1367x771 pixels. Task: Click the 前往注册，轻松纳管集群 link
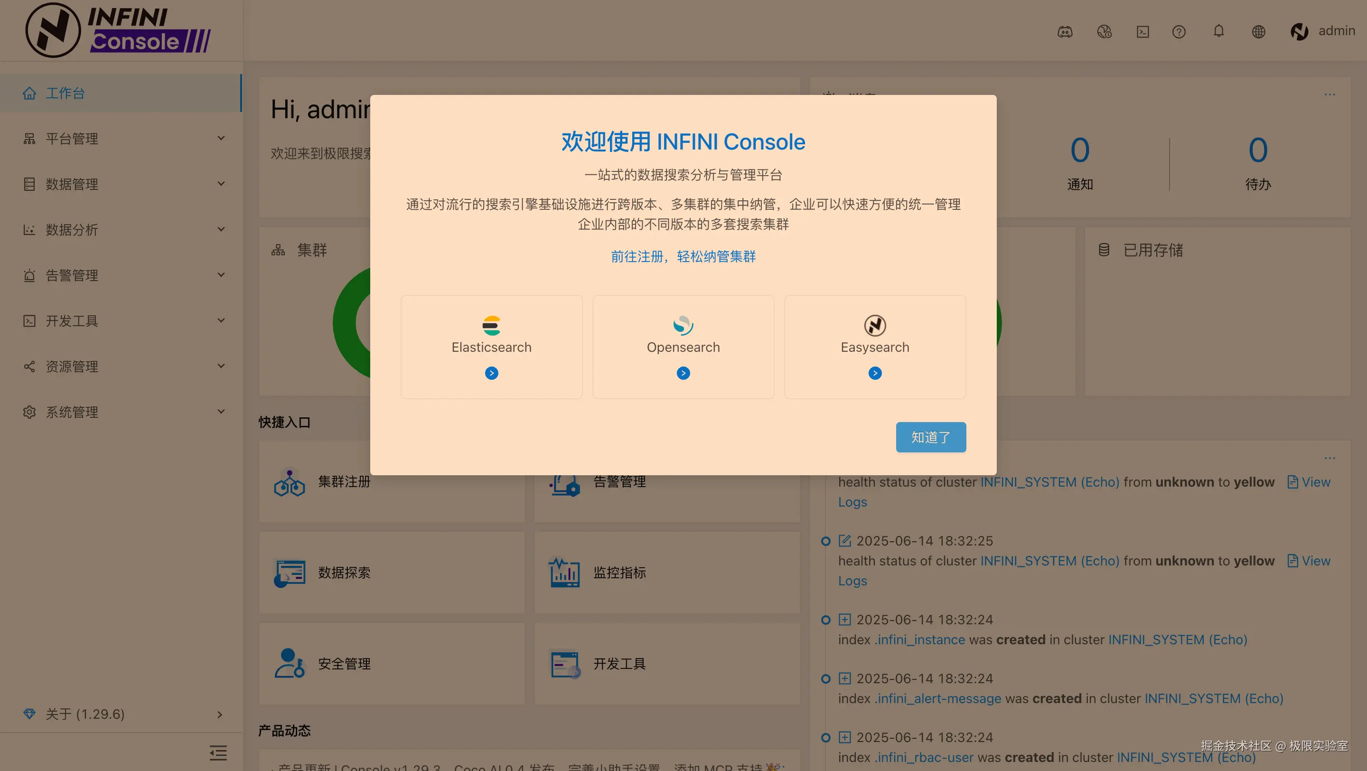(683, 257)
